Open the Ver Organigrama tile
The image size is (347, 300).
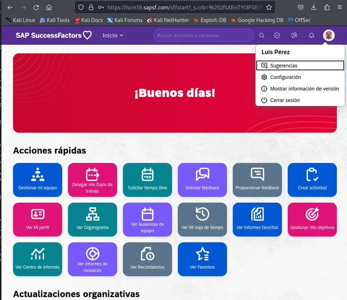92,220
